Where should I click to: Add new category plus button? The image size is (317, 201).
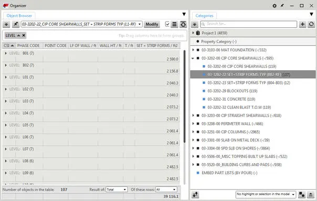point(302,25)
